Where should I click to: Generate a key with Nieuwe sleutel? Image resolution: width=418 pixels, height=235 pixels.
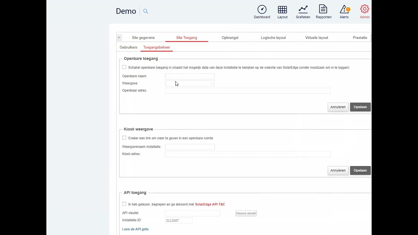click(x=246, y=213)
